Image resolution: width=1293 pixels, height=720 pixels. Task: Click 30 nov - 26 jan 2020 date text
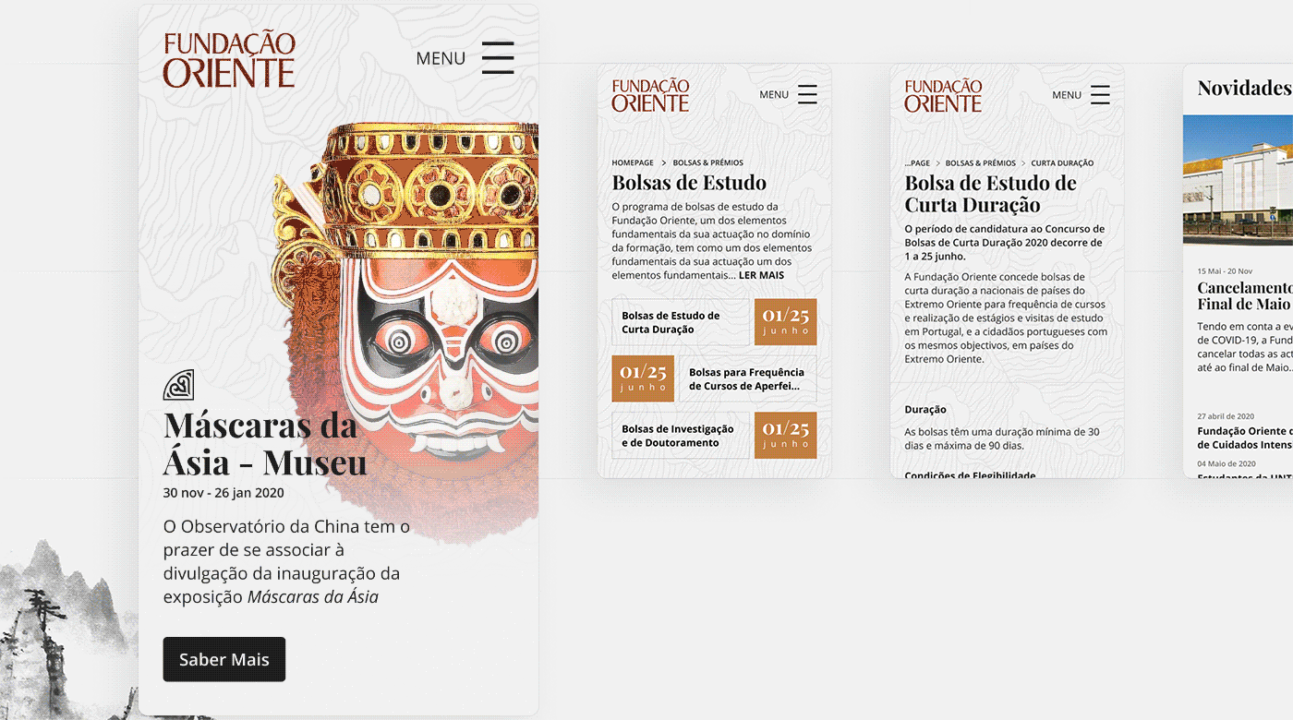pyautogui.click(x=224, y=493)
